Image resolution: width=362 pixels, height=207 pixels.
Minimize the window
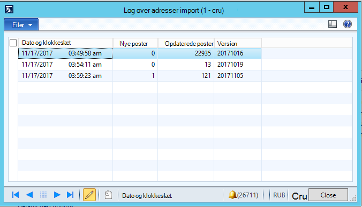click(x=312, y=7)
